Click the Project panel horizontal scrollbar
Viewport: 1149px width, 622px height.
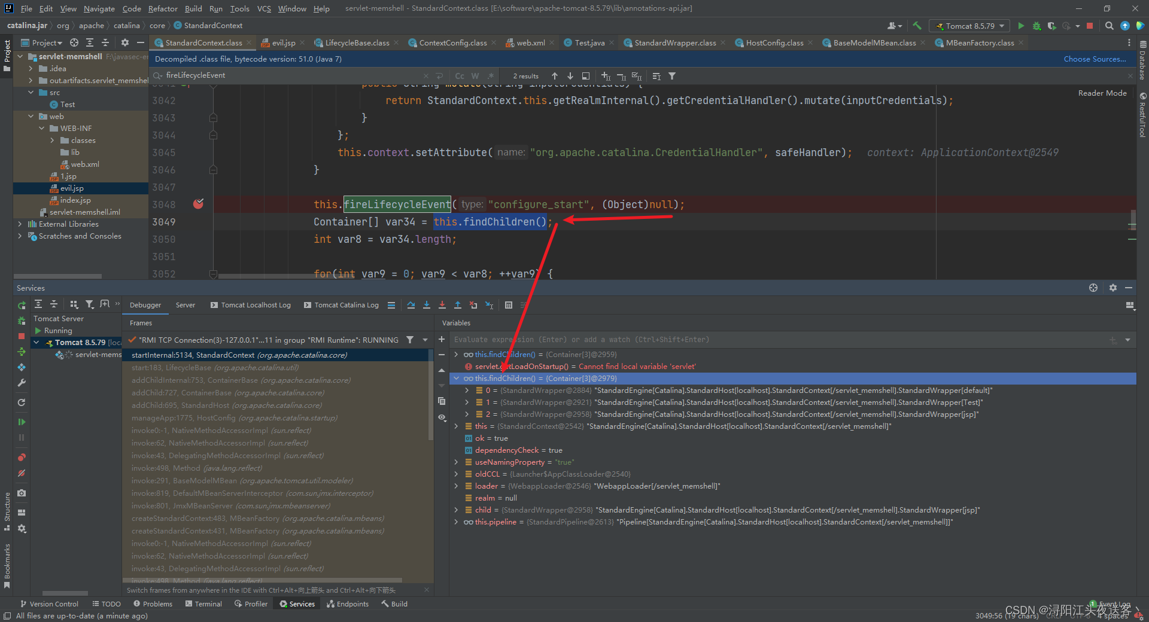pyautogui.click(x=57, y=276)
